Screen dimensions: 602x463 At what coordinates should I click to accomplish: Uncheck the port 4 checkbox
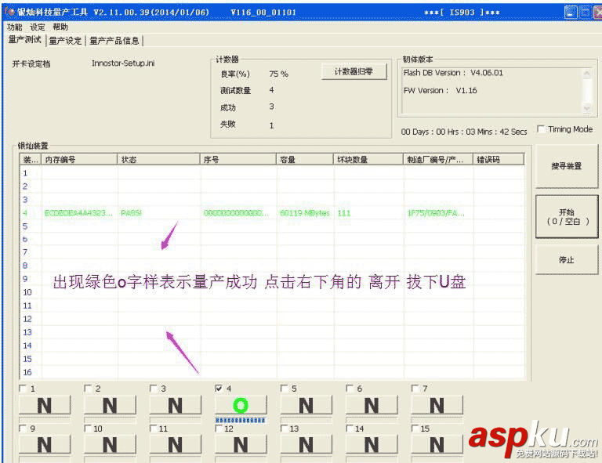(x=219, y=389)
